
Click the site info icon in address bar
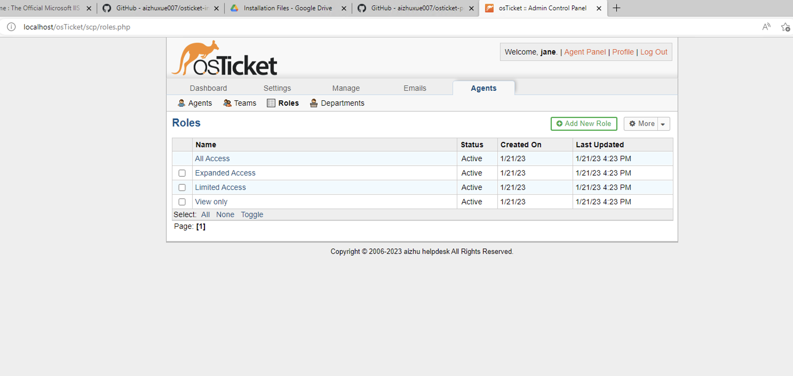[x=11, y=27]
